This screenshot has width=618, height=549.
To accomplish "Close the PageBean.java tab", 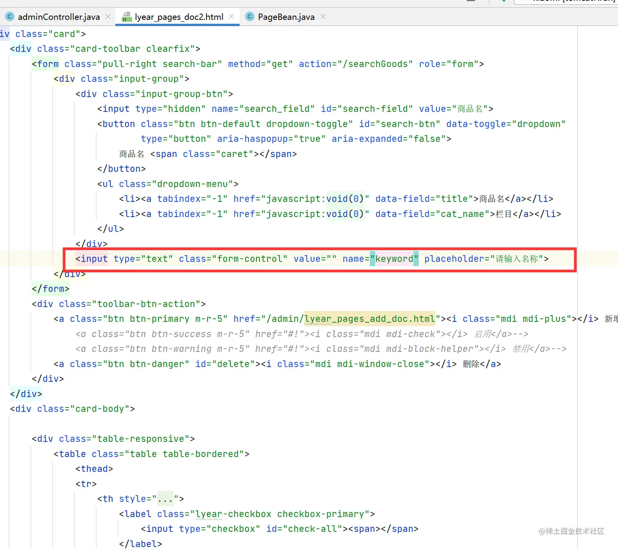I will pos(323,17).
